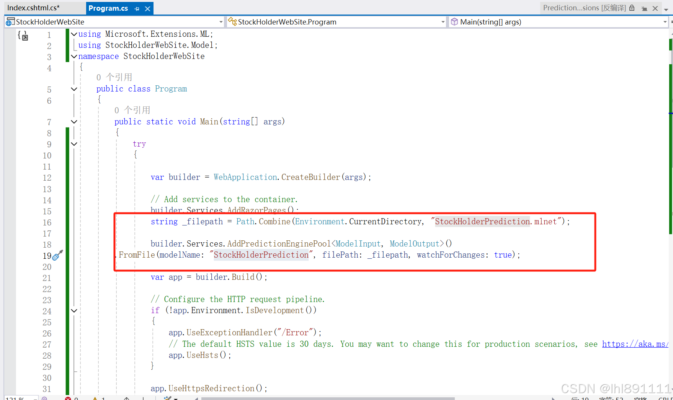Close the Program.cs tab
This screenshot has height=400, width=673.
point(147,8)
